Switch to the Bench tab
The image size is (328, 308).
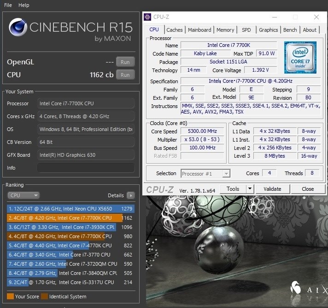290,30
